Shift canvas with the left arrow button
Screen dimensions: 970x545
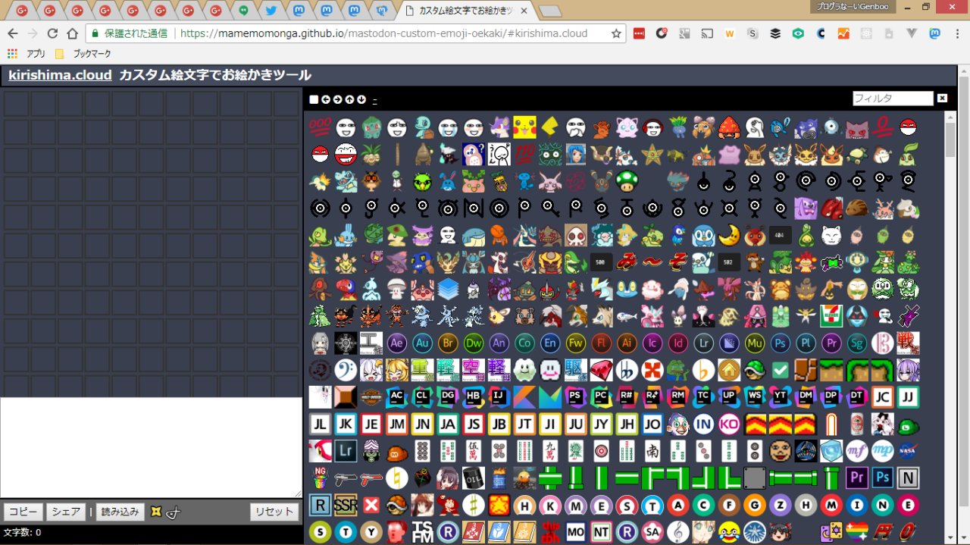point(326,99)
